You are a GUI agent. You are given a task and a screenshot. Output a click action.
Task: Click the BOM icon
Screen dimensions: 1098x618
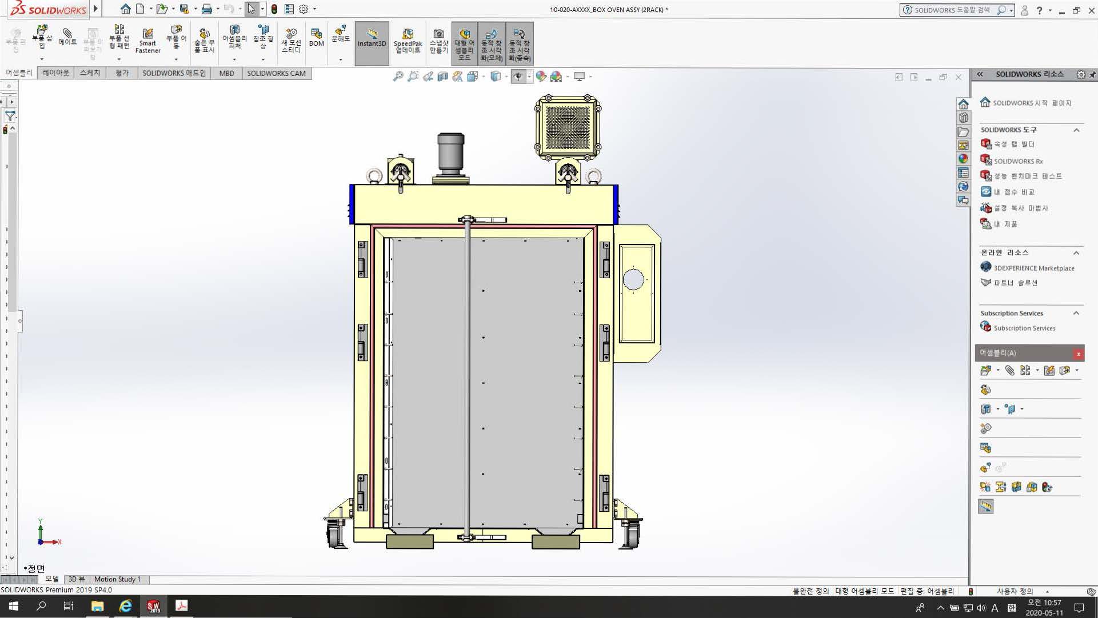(316, 38)
